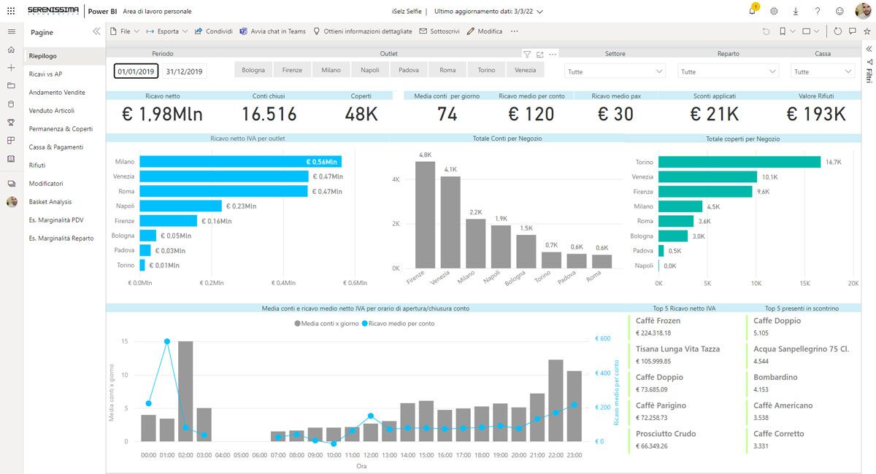Switch to Andamento Vendite page

pos(57,93)
